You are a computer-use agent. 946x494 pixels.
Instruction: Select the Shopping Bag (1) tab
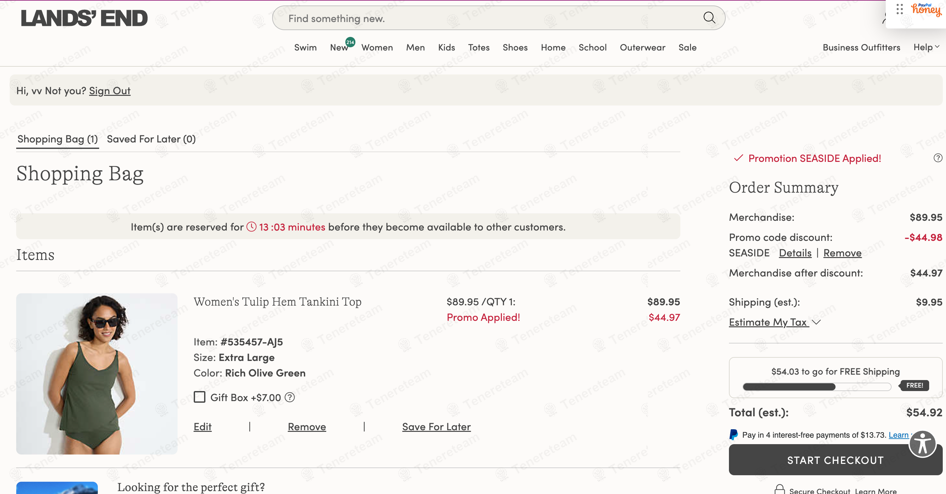pyautogui.click(x=58, y=139)
